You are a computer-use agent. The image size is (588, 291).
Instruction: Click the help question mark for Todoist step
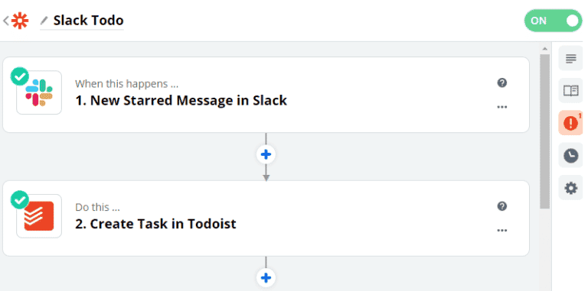tap(502, 206)
